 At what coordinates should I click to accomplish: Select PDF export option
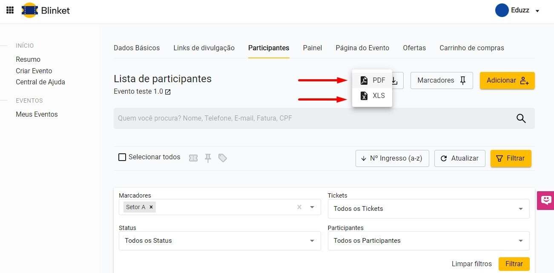click(372, 80)
